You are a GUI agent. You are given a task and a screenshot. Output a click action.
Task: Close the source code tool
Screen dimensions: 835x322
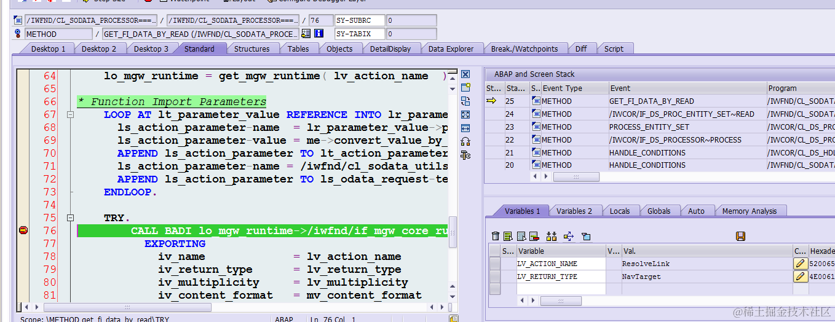[x=465, y=74]
